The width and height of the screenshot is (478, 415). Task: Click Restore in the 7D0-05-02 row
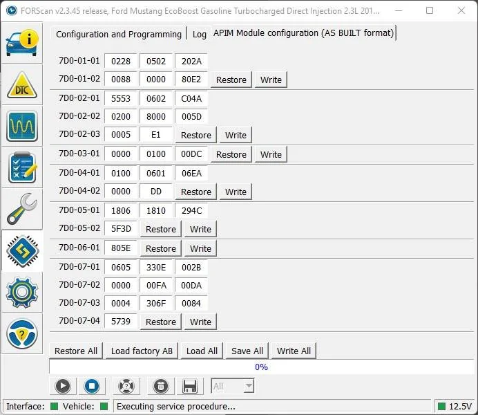pyautogui.click(x=161, y=229)
